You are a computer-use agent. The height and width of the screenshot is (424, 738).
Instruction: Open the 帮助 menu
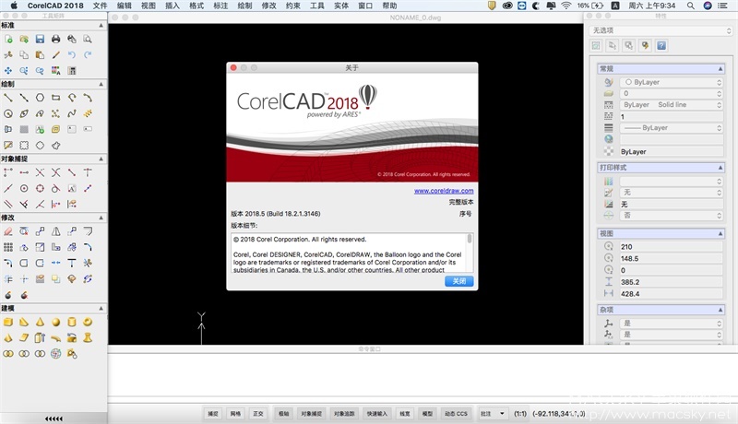(389, 6)
